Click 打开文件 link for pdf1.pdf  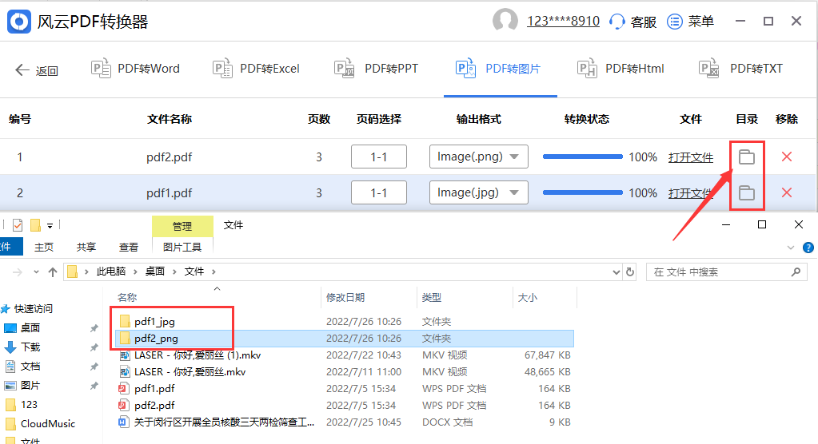691,193
